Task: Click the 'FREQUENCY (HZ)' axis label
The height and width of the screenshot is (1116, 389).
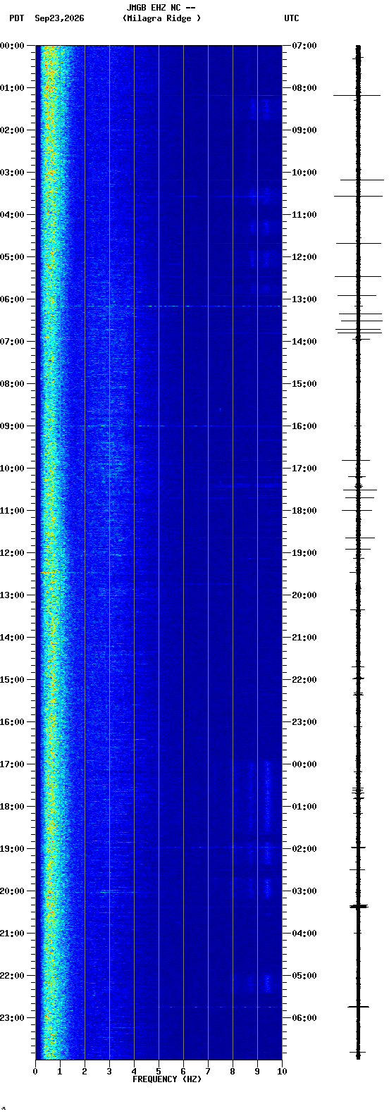Action: (167, 1079)
